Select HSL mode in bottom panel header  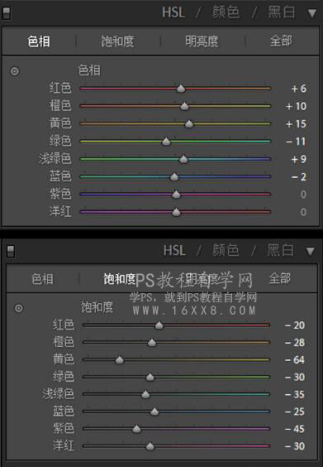[x=175, y=251]
